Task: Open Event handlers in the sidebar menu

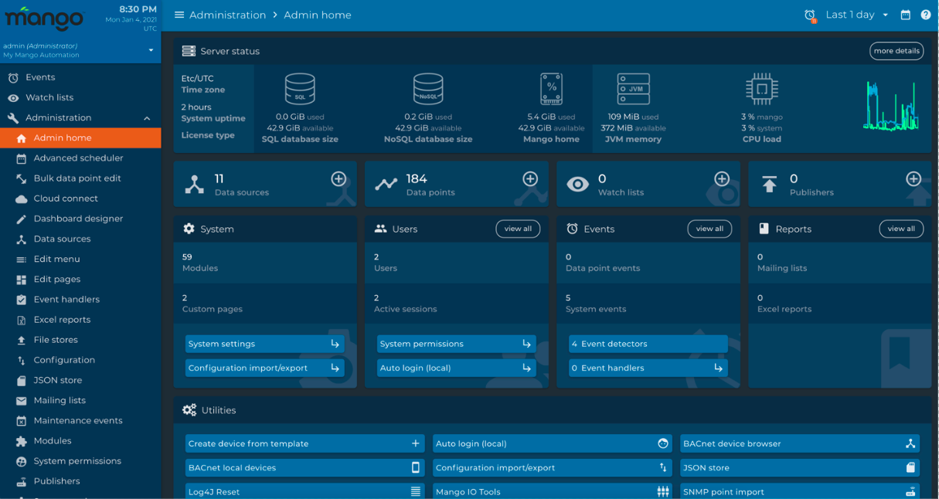Action: (80, 299)
